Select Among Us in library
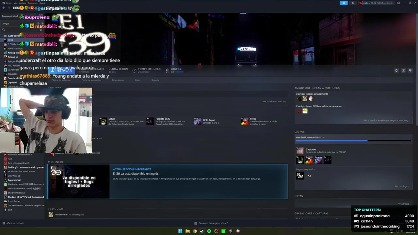This screenshot has width=418, height=235. pyautogui.click(x=13, y=57)
